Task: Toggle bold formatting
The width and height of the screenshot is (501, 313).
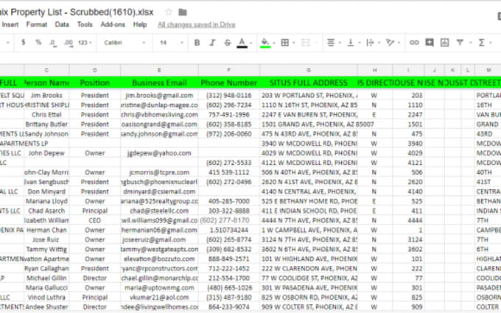Action: coord(197,43)
